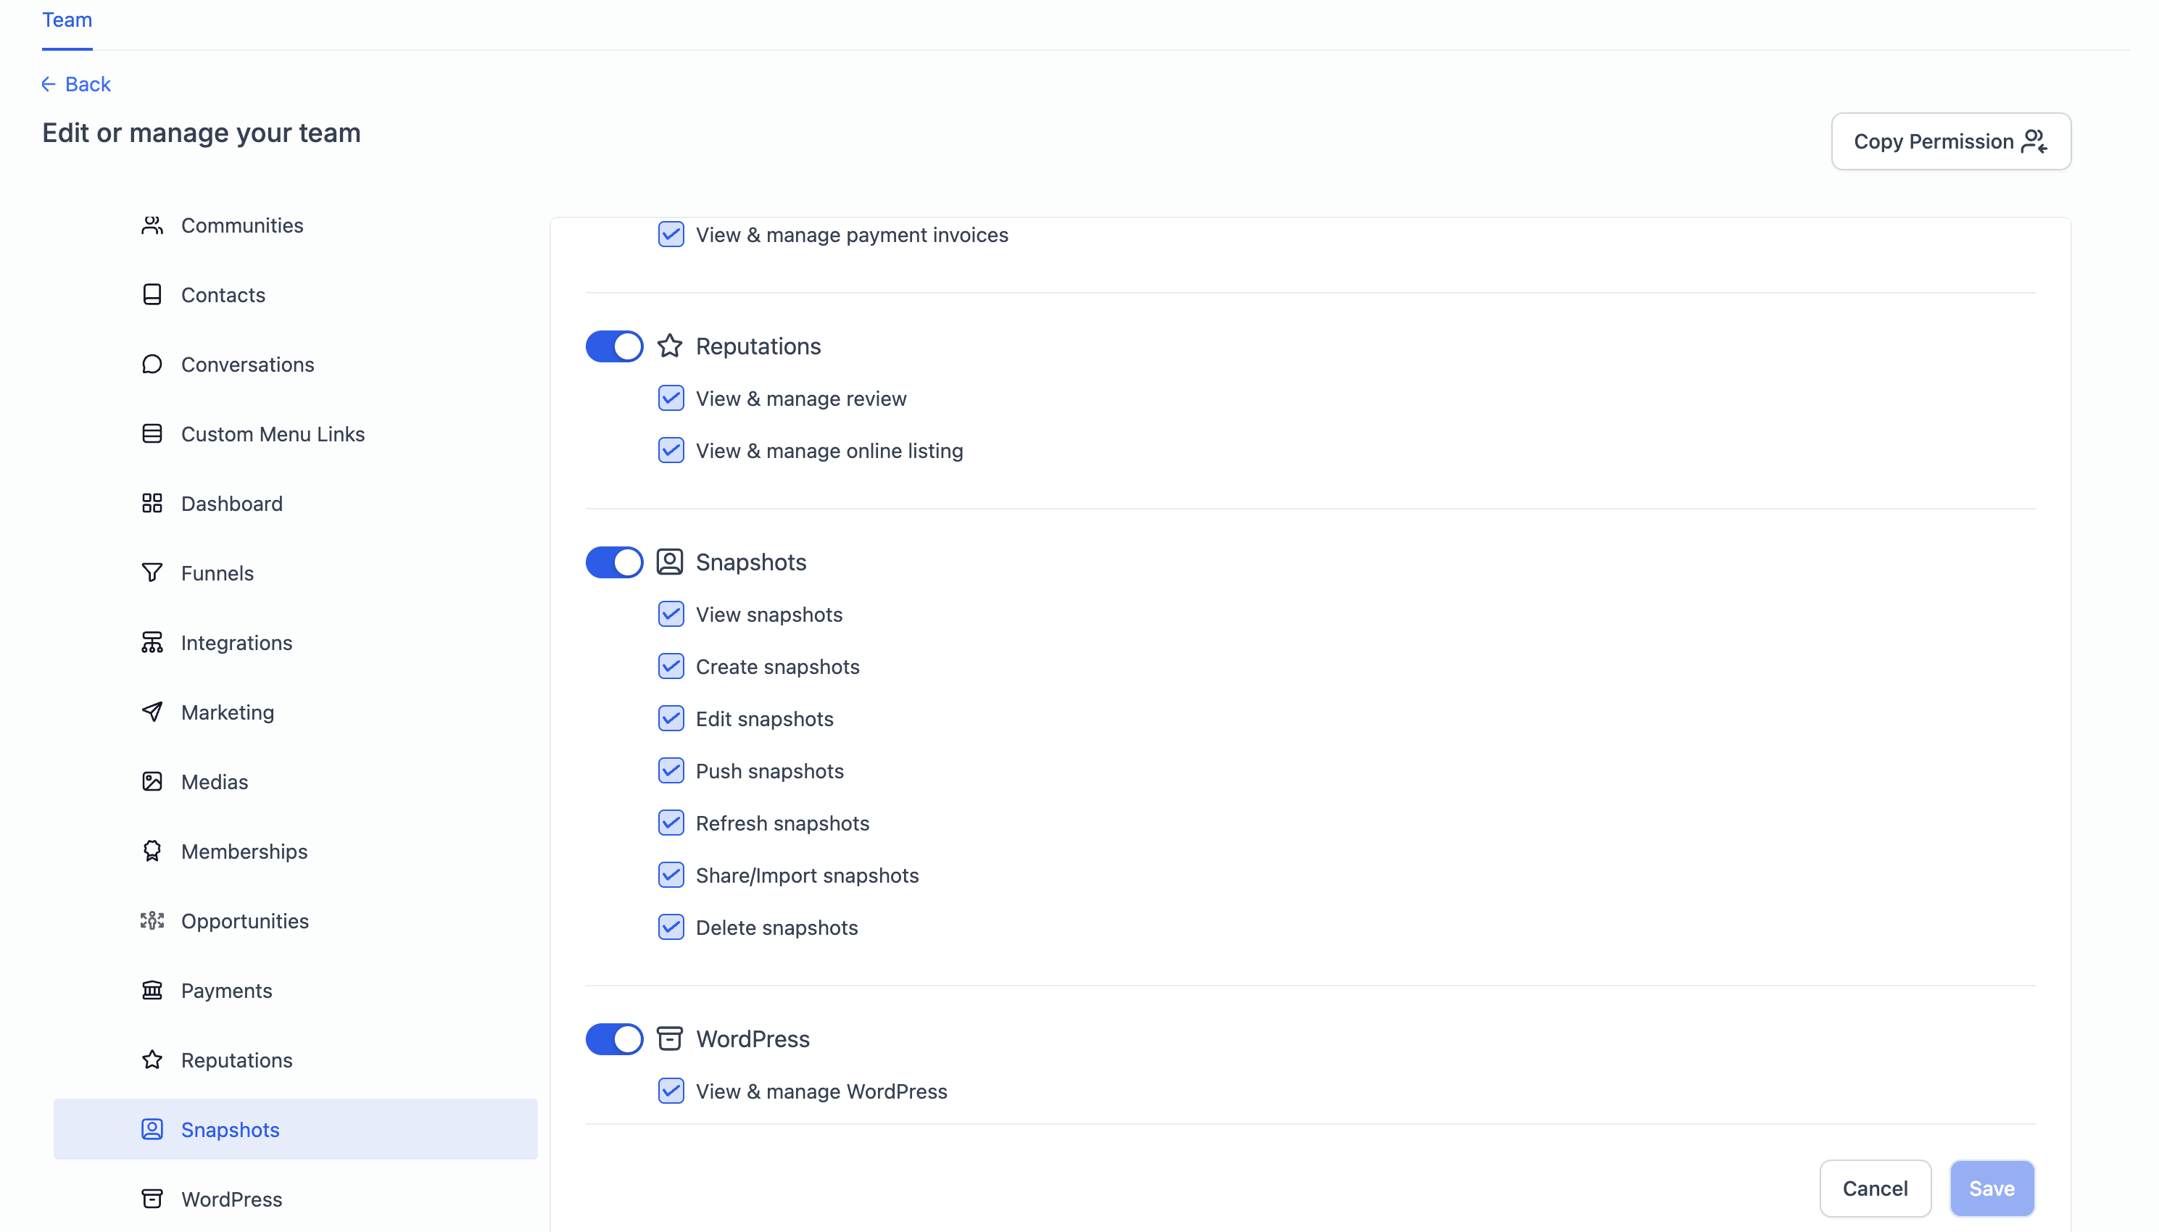
Task: Open the Team tab
Action: click(67, 20)
